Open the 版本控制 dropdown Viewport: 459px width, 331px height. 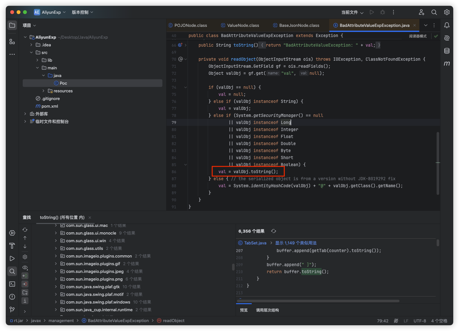tap(82, 12)
